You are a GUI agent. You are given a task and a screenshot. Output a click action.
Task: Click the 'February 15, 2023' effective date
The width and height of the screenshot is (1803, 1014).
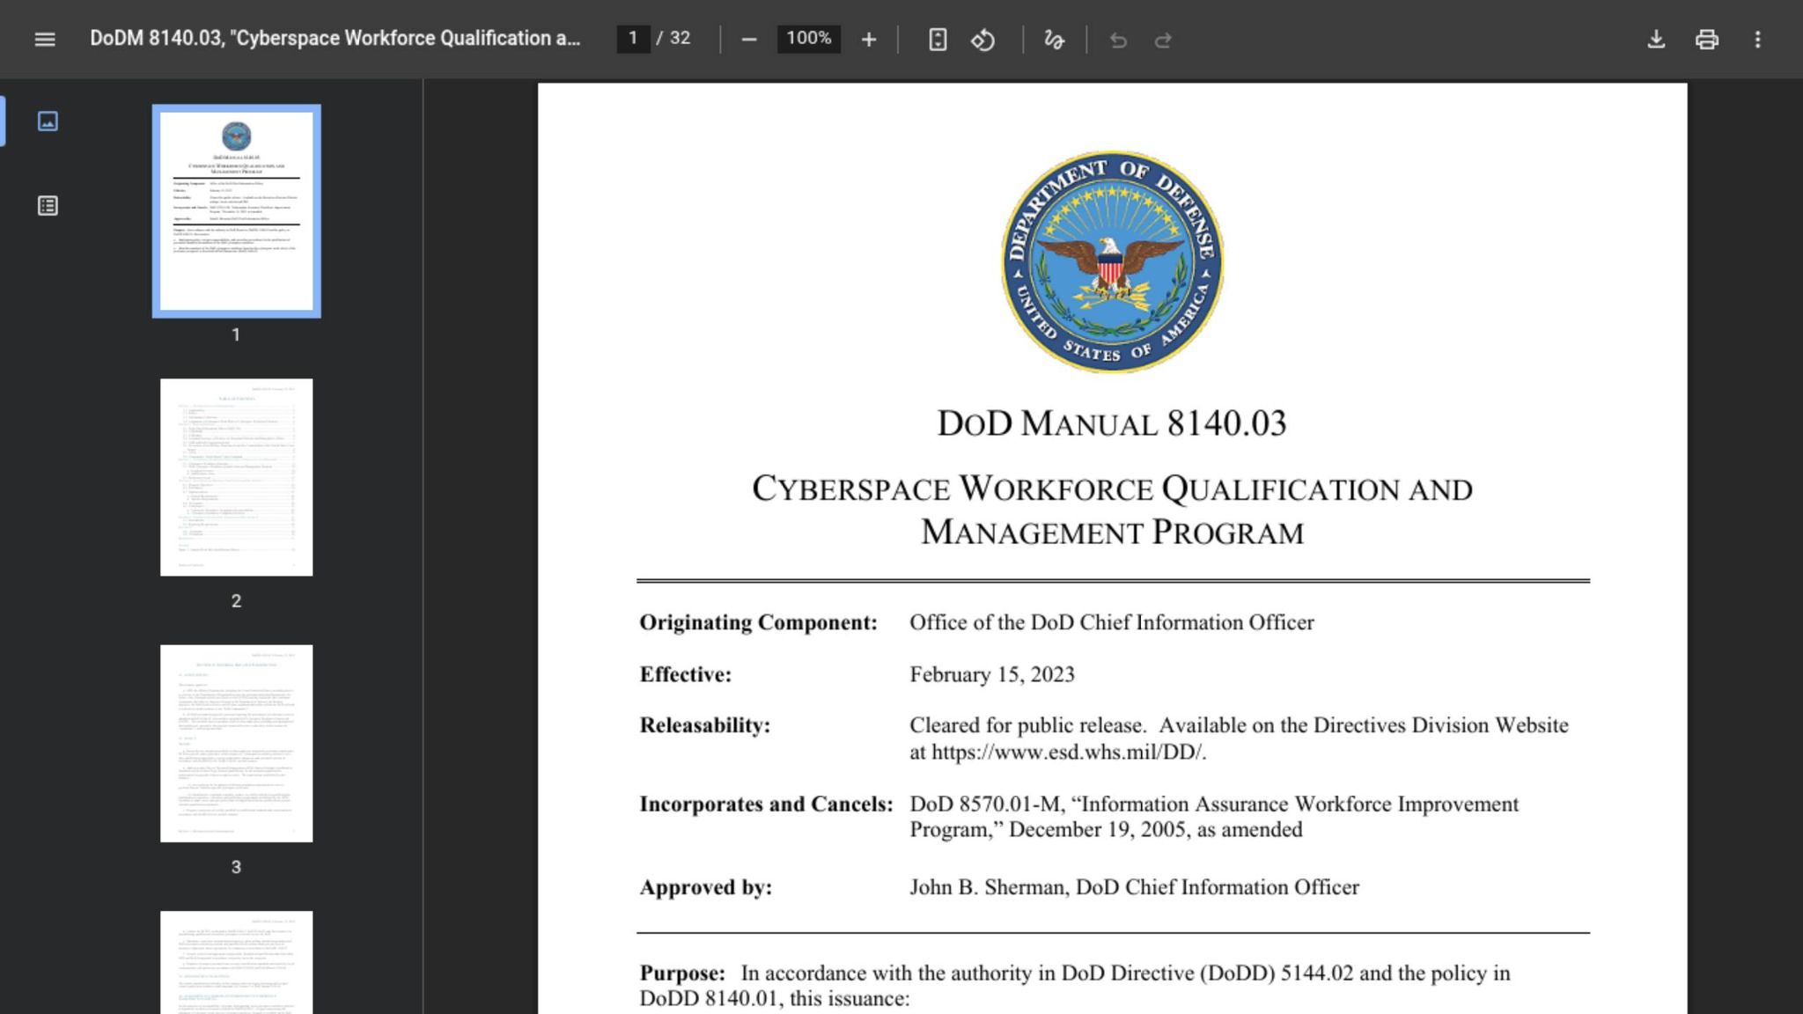pyautogui.click(x=992, y=675)
